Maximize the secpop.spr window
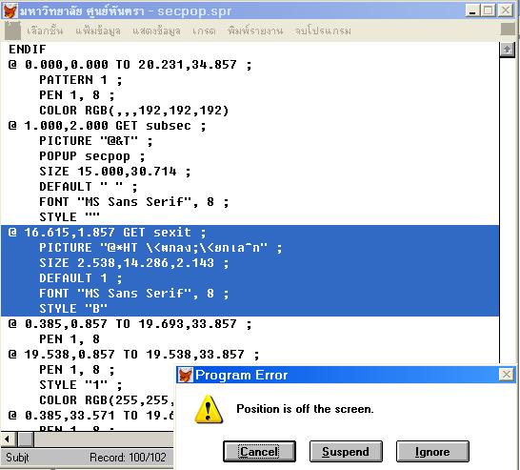Viewport: 520px width, 470px height. click(489, 10)
